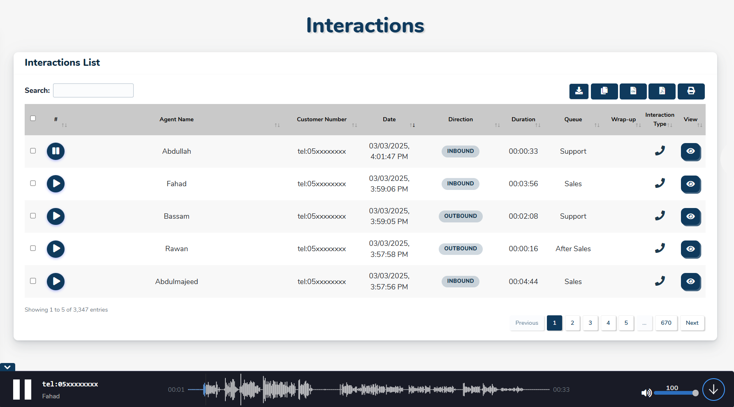Click the download recordings icon button

pos(579,91)
